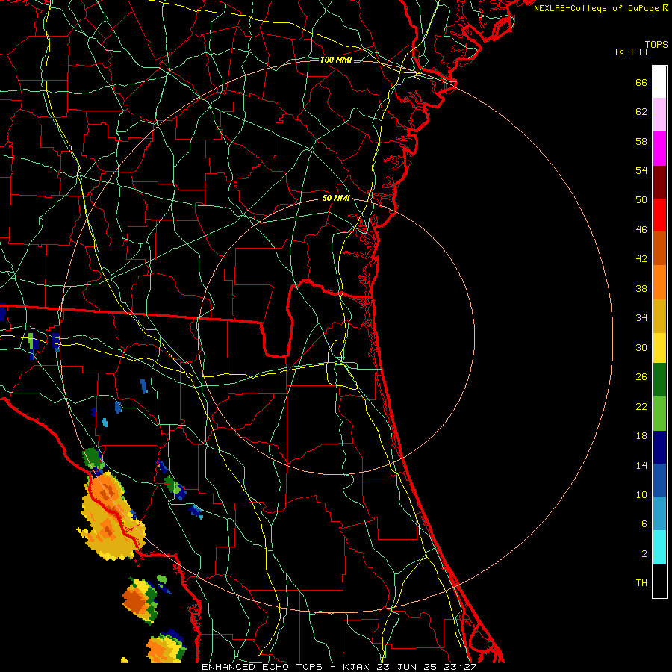
Task: Click the legend value 18
Action: pyautogui.click(x=641, y=436)
